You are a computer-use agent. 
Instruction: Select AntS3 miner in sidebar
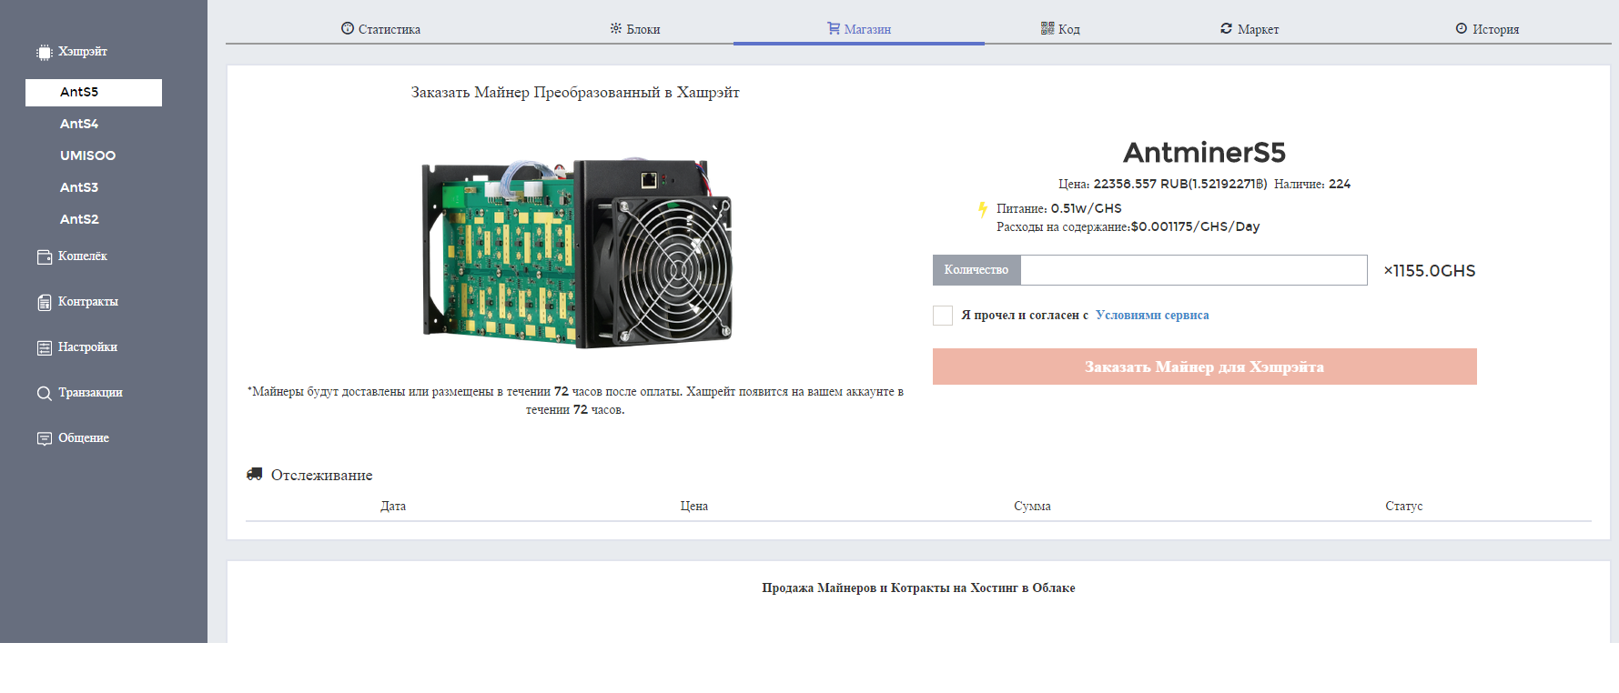[79, 187]
